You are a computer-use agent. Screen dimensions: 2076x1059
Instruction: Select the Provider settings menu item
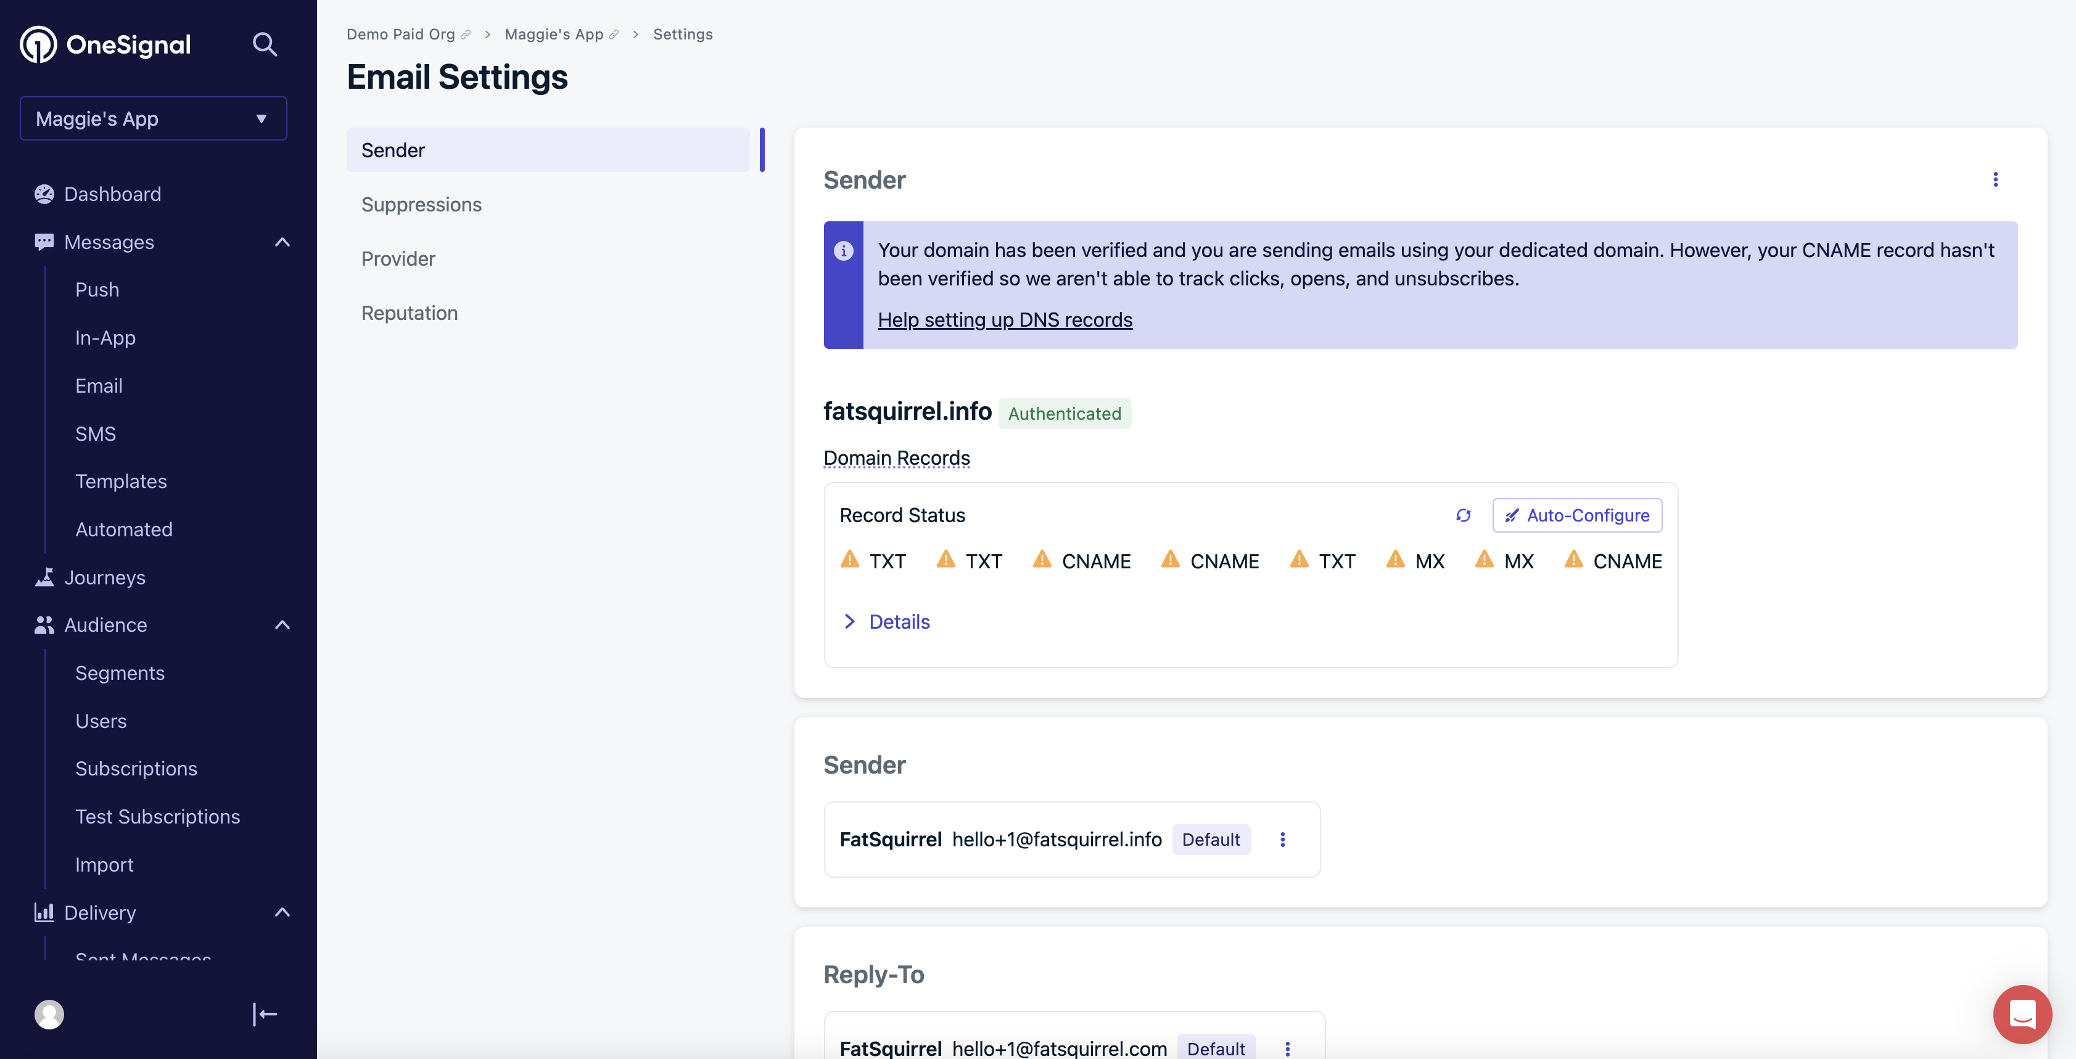397,258
